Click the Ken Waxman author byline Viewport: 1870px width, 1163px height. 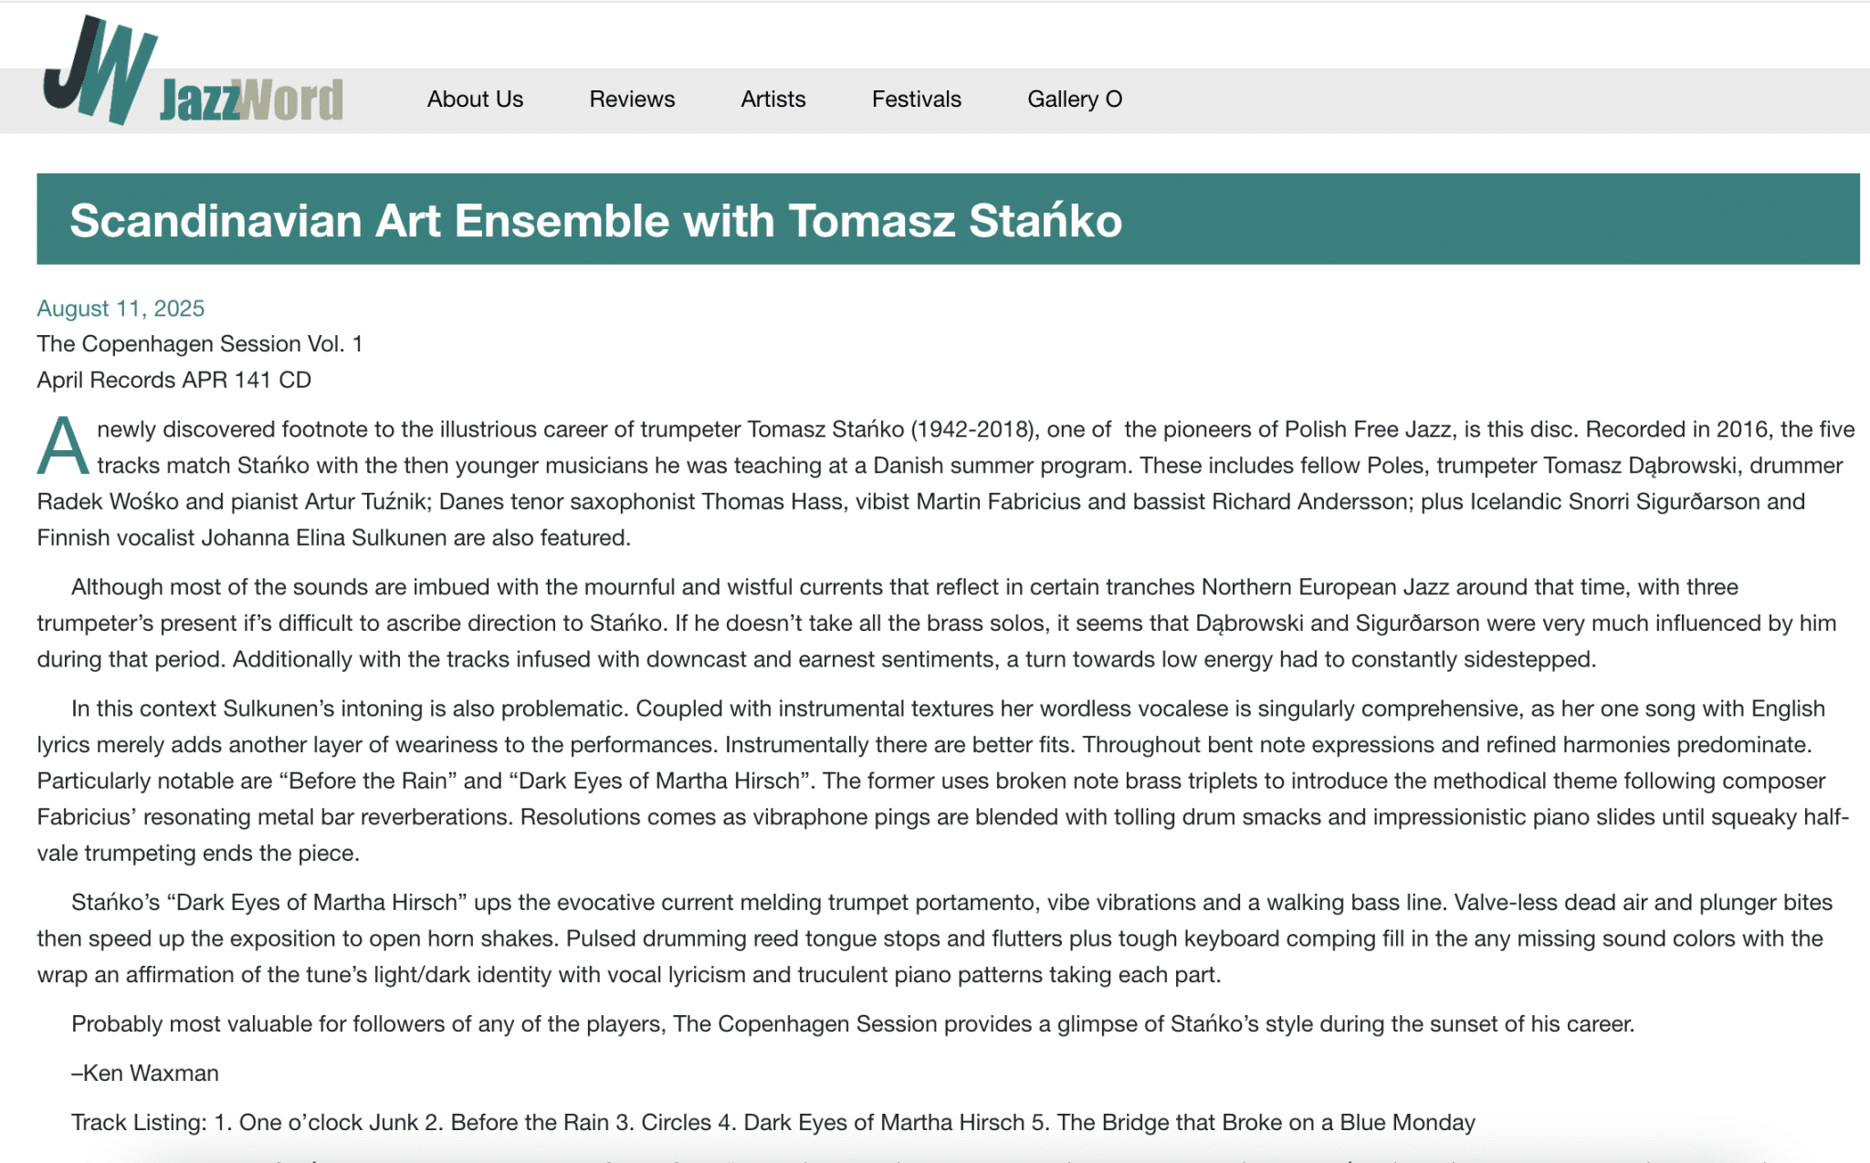pos(145,1073)
